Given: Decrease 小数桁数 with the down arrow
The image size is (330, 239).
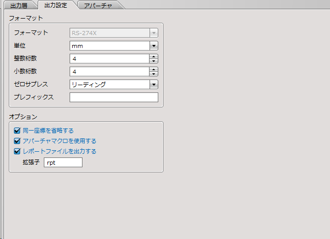Looking at the screenshot, I should 153,74.
